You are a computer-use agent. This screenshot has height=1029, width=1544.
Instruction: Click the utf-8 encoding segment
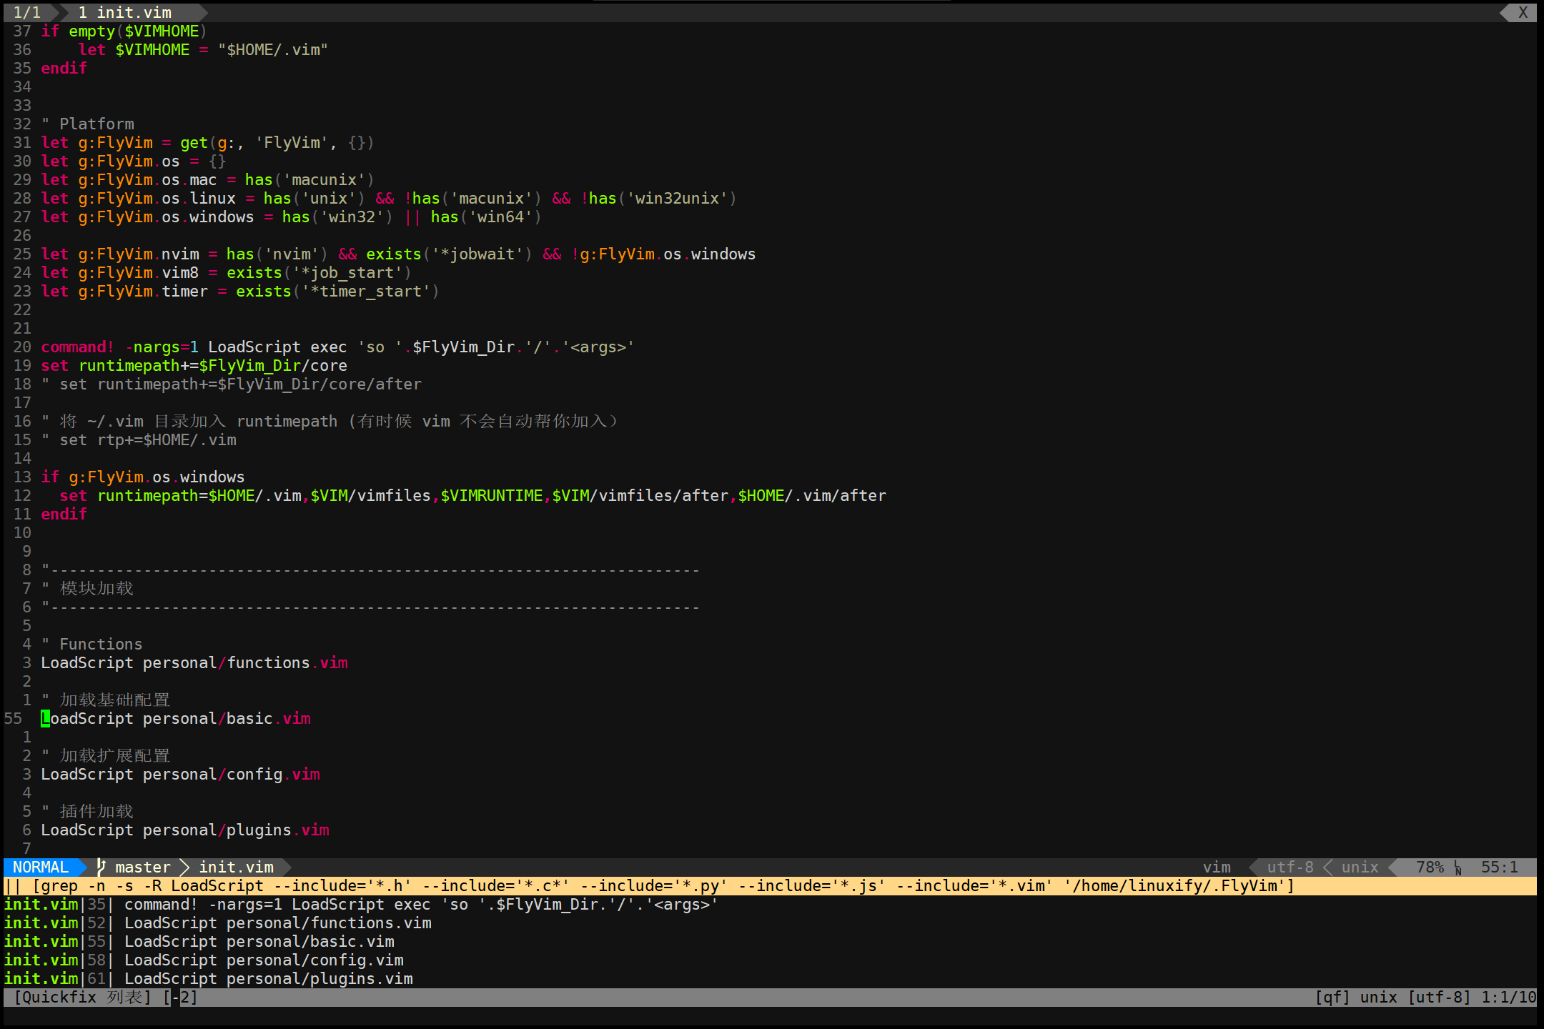[x=1290, y=867]
